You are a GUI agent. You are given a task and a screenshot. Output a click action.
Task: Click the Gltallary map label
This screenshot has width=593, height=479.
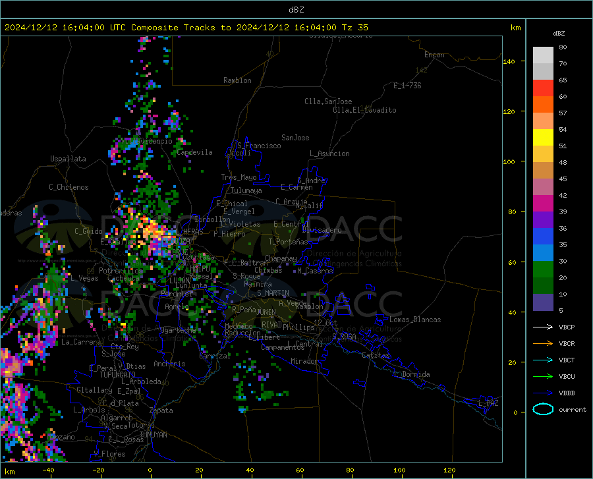coord(94,390)
